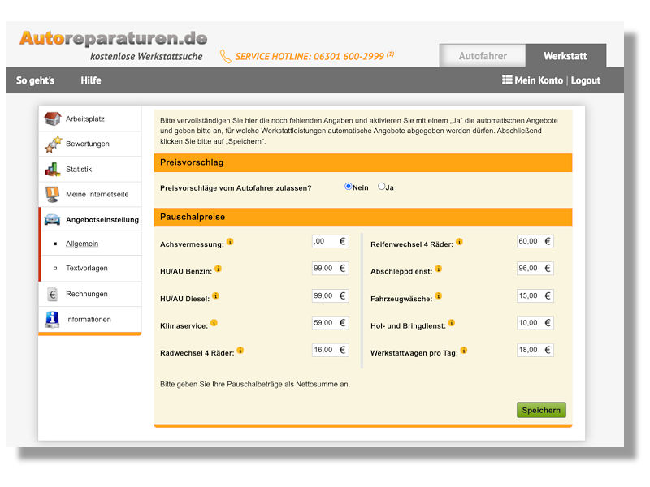Click the Radwechsel 4 Räder price field
650x487 pixels.
tap(331, 350)
